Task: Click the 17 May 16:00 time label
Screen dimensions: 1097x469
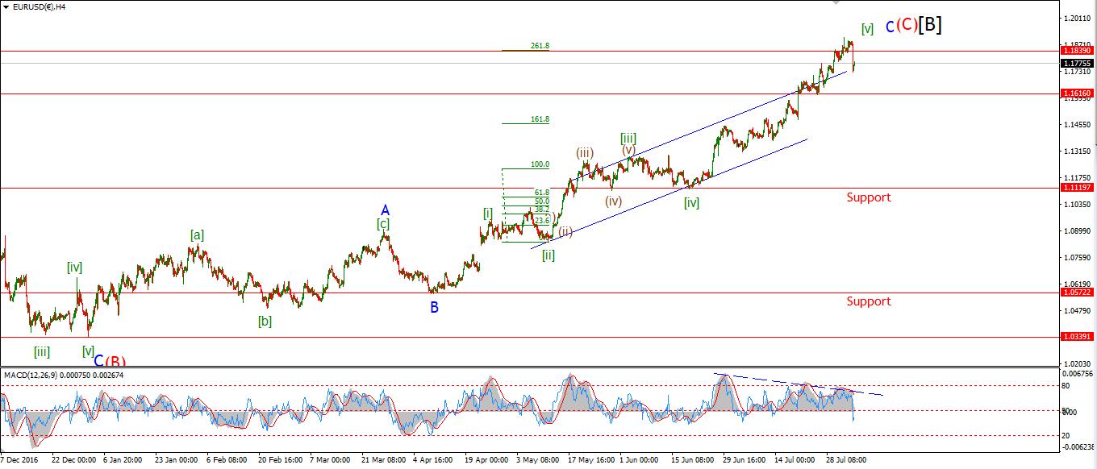Action: [x=590, y=460]
